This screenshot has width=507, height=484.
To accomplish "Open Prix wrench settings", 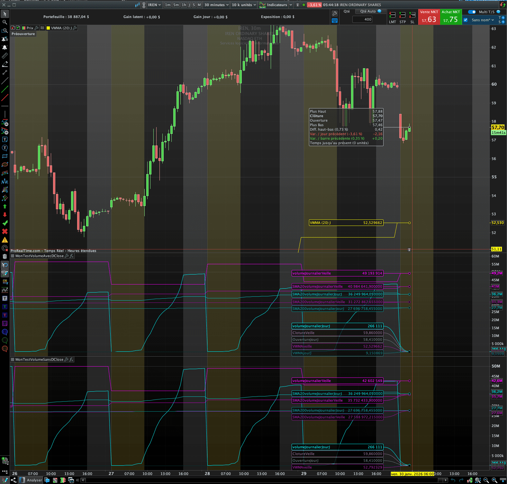I will point(36,28).
